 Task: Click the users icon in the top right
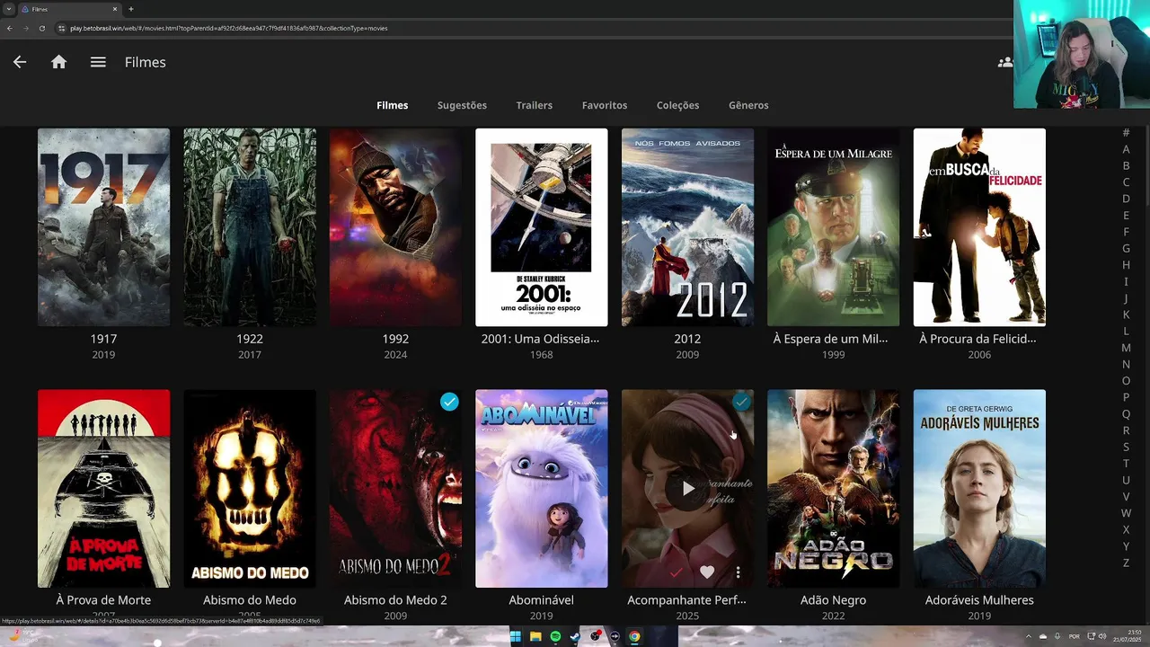click(1005, 62)
